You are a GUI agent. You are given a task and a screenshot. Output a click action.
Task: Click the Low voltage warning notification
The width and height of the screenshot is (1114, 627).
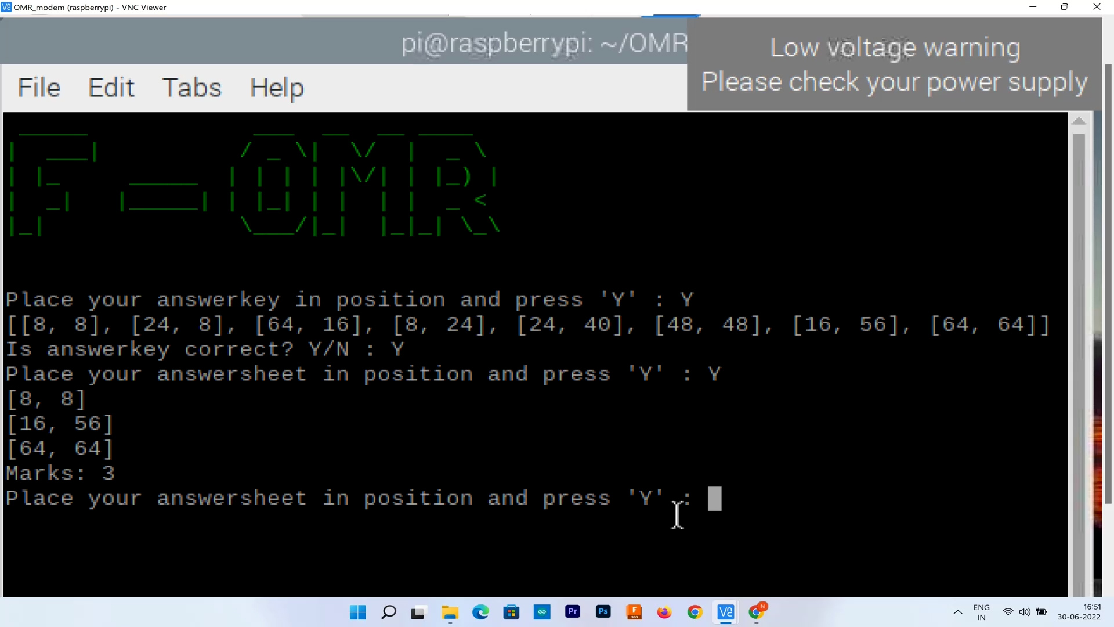tap(894, 64)
